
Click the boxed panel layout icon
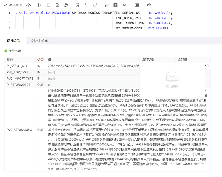(115, 5)
